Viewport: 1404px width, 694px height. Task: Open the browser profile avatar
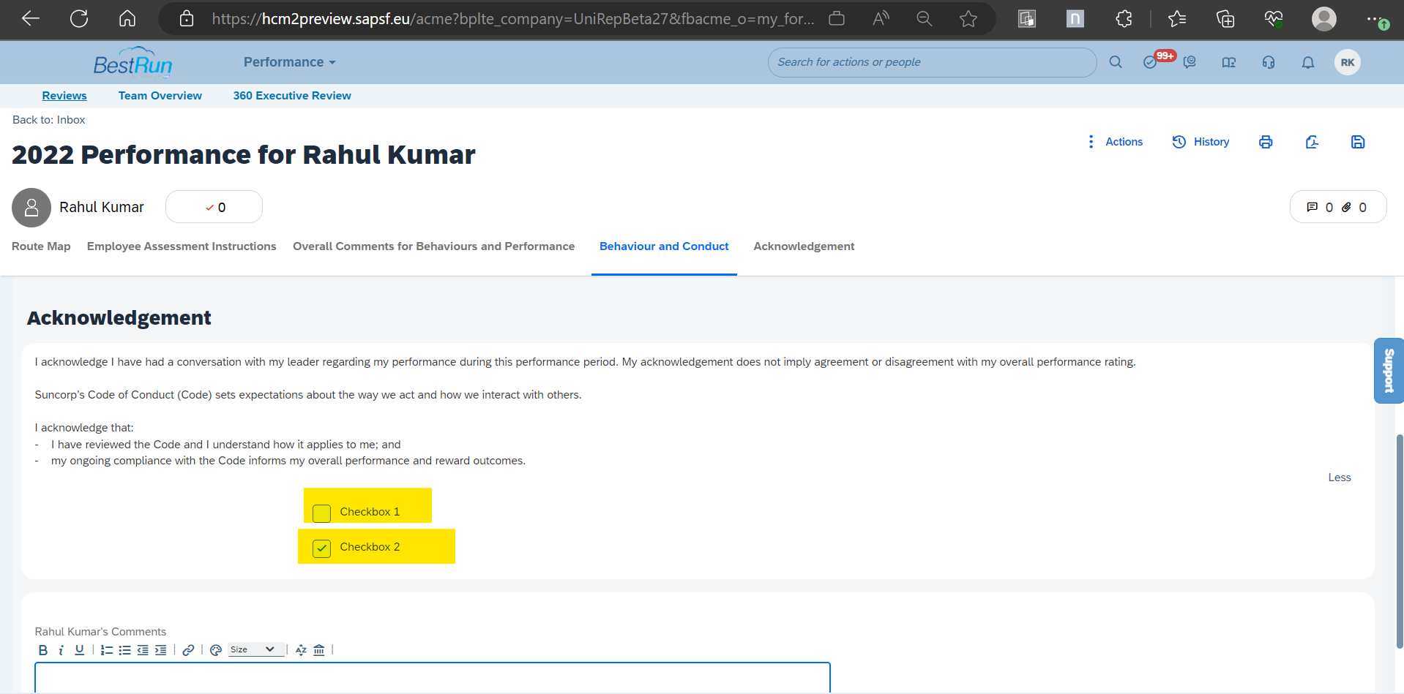click(1324, 18)
